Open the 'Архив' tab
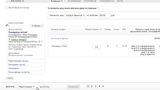 [120, 1]
